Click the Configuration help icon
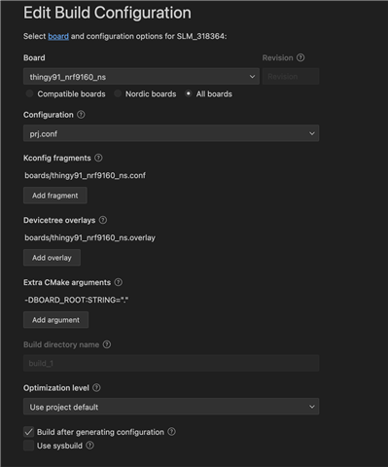The image size is (388, 467). pos(81,115)
